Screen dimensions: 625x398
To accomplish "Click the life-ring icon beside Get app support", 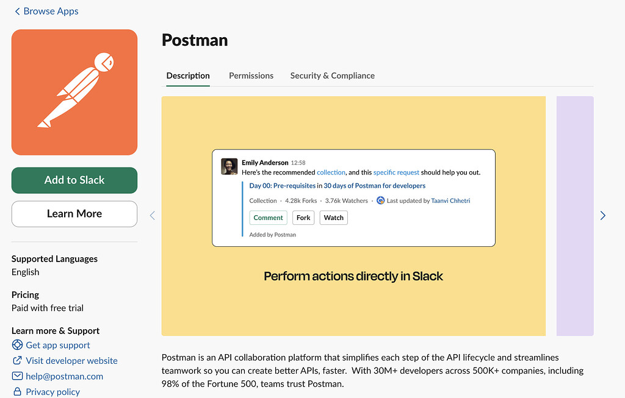I will pos(18,345).
